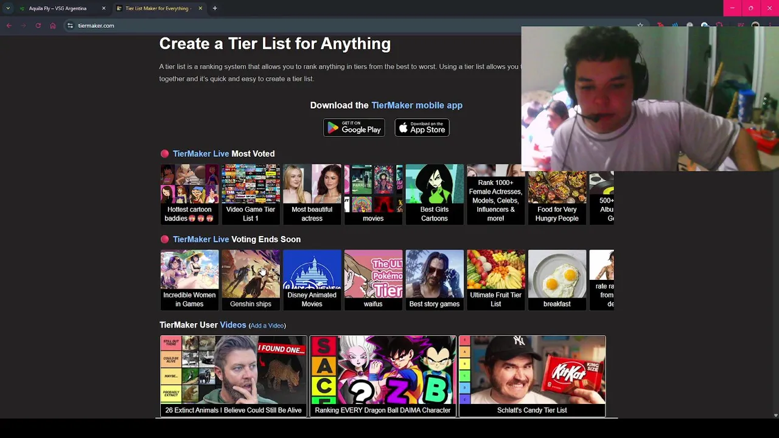Open the Genshin ships tier list
The height and width of the screenshot is (438, 779).
[x=251, y=280]
